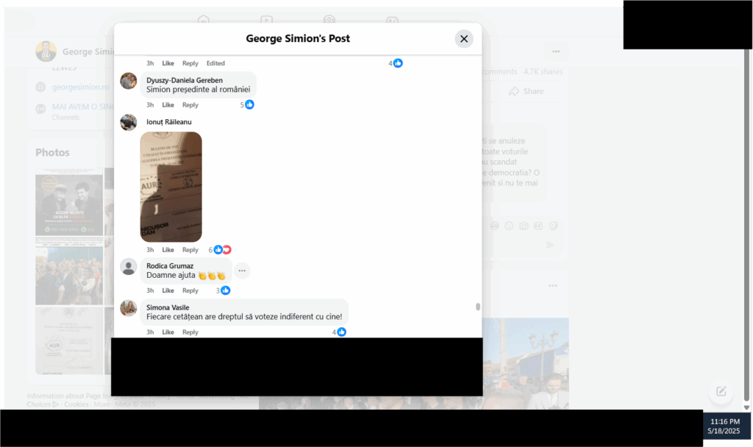Reply to Simona Vasile's comment

[x=190, y=332]
